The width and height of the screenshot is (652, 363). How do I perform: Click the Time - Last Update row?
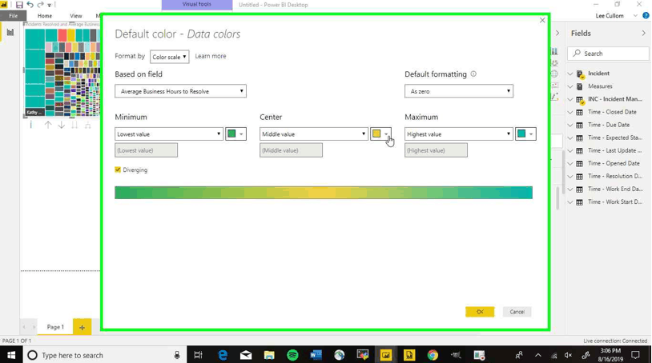click(x=607, y=150)
